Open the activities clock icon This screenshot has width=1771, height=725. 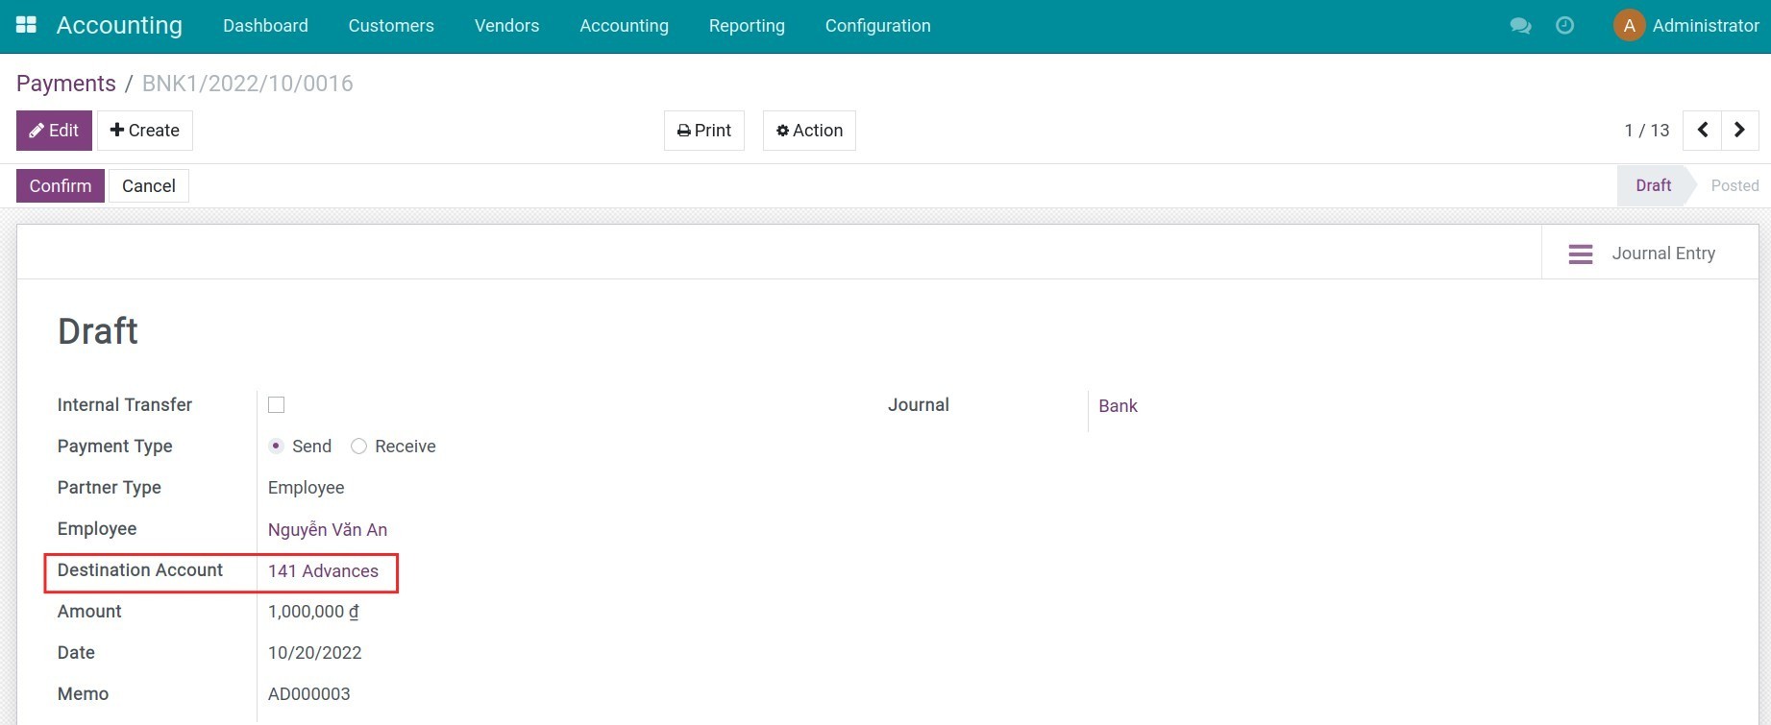pos(1564,26)
